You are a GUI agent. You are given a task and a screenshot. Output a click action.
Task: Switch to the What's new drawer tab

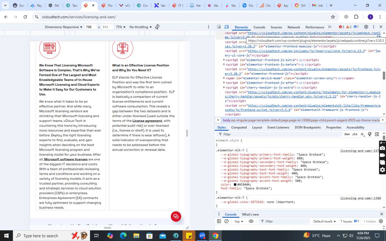pos(250,214)
